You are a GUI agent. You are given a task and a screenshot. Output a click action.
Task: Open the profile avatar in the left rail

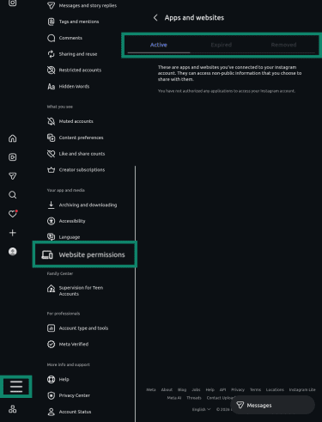coord(12,252)
